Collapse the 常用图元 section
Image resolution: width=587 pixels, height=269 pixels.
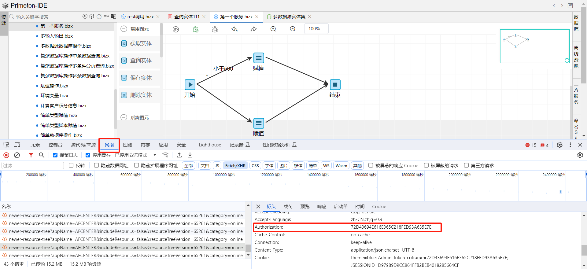124,29
